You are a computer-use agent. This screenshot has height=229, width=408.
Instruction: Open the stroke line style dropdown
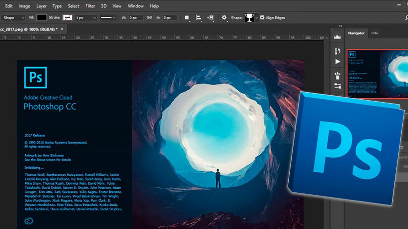pos(108,18)
